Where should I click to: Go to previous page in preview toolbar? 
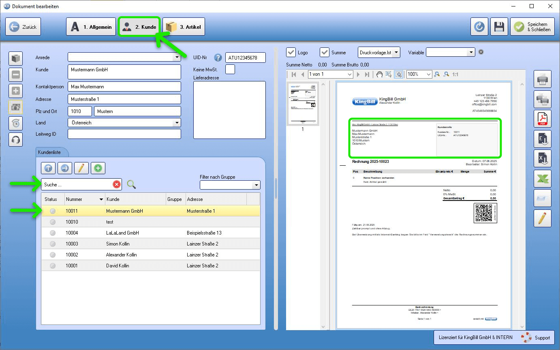[302, 75]
